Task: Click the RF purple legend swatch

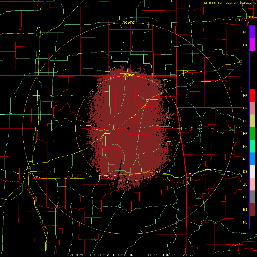Action: (x=252, y=32)
